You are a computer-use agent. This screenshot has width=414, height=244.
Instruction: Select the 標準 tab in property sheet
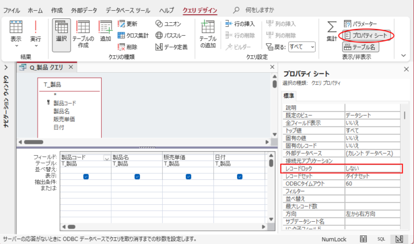pos(288,96)
